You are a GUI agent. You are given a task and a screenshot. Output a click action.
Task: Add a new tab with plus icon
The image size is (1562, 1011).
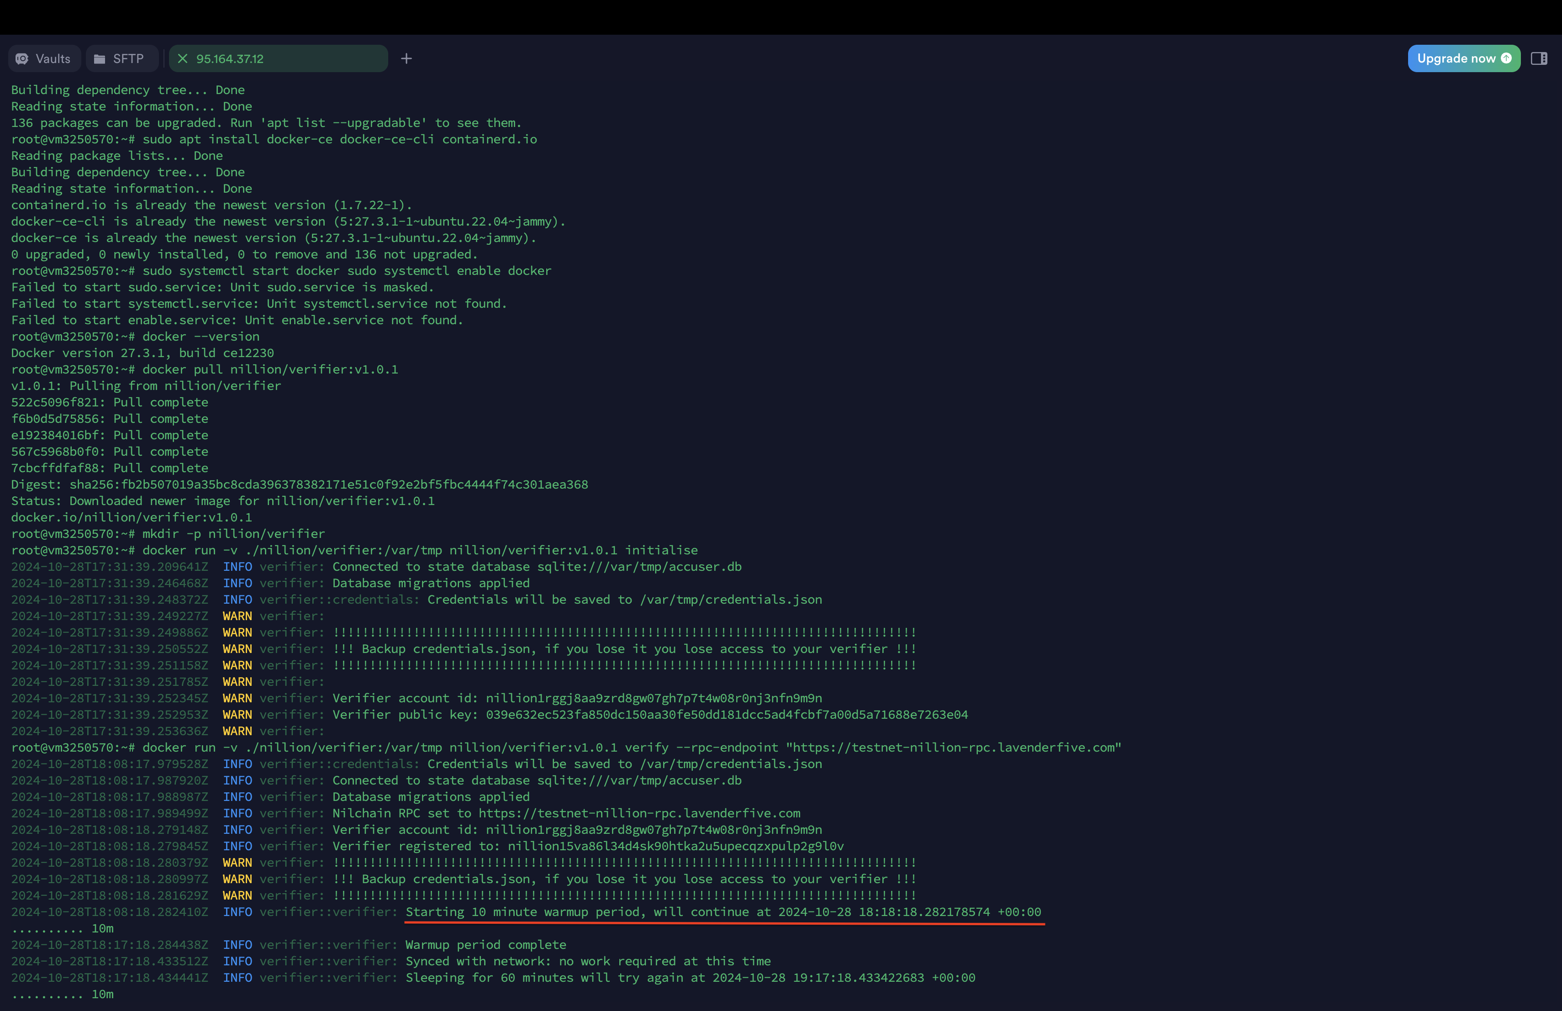406,58
